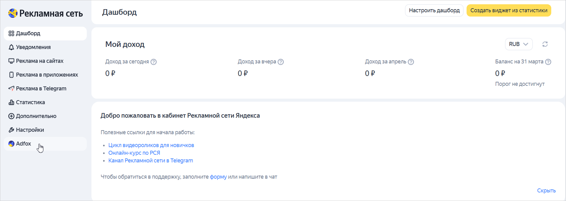Screen dimensions: 566x201
Task: Open the Дашборд sidebar item
Action: [x=28, y=33]
